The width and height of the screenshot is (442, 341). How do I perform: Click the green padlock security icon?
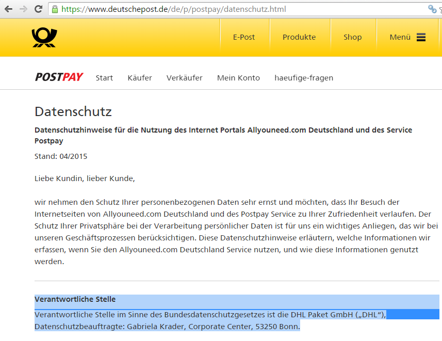(55, 9)
